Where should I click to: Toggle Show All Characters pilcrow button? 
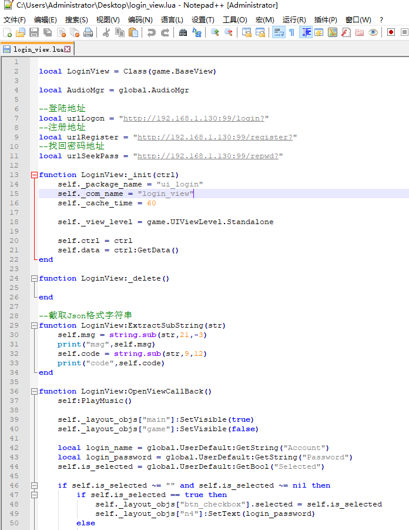(x=291, y=32)
